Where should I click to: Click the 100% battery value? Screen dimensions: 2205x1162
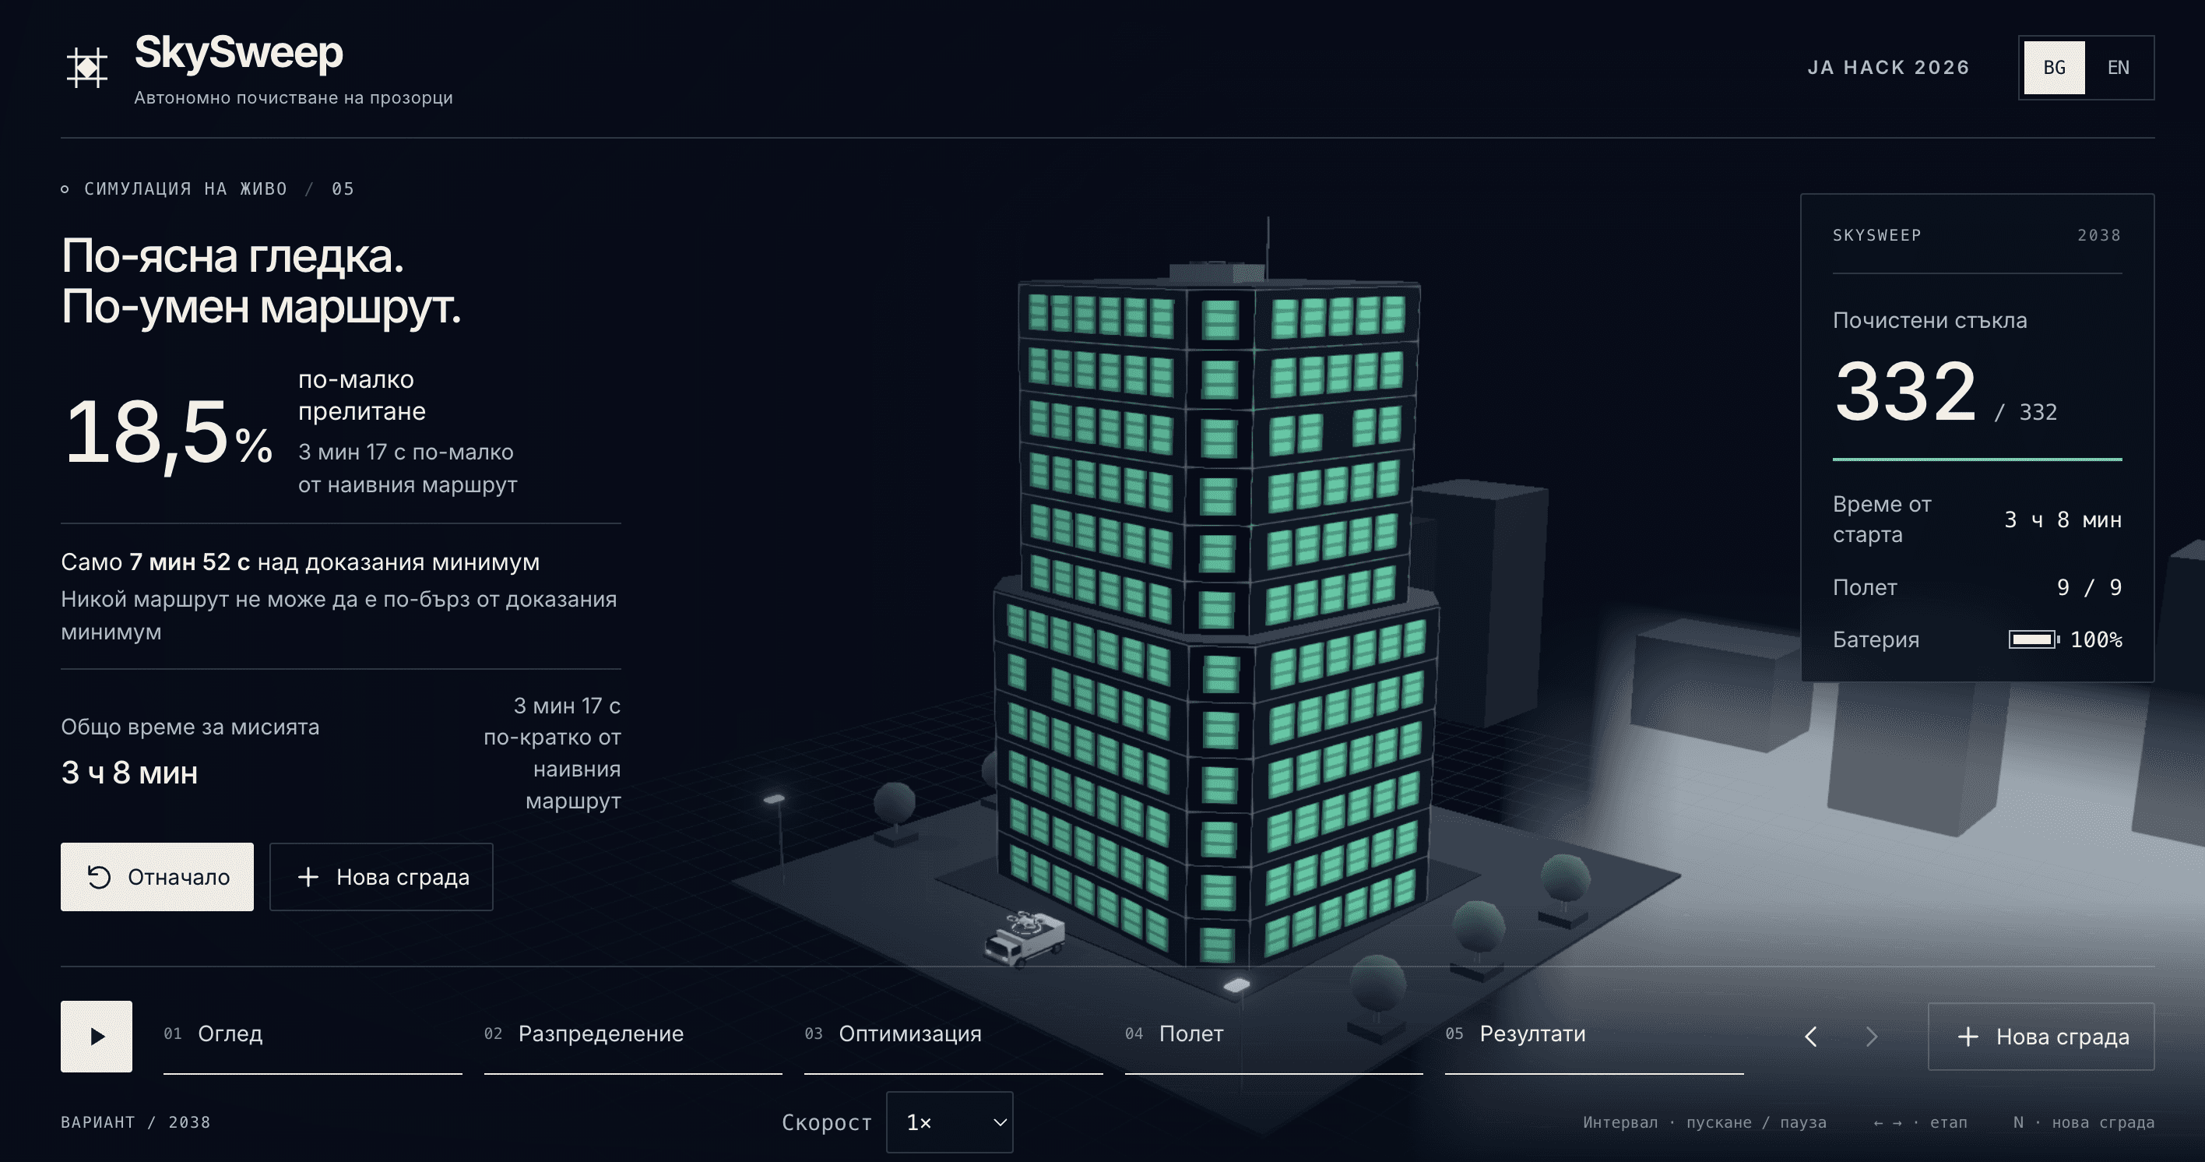[x=2096, y=639]
